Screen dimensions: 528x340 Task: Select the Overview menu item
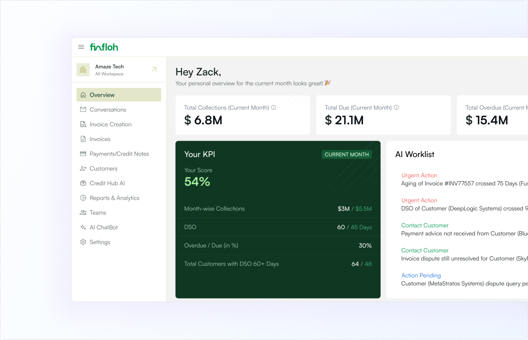(119, 95)
